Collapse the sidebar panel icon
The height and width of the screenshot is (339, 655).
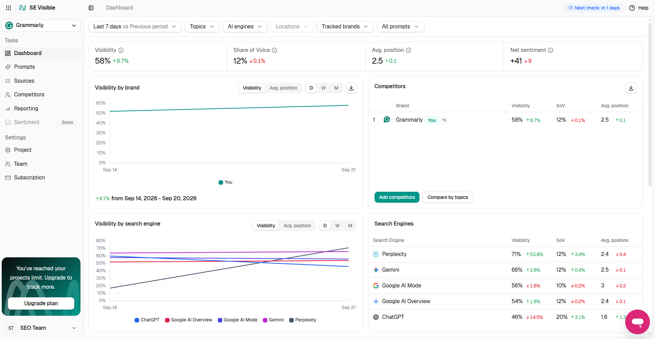[x=91, y=8]
